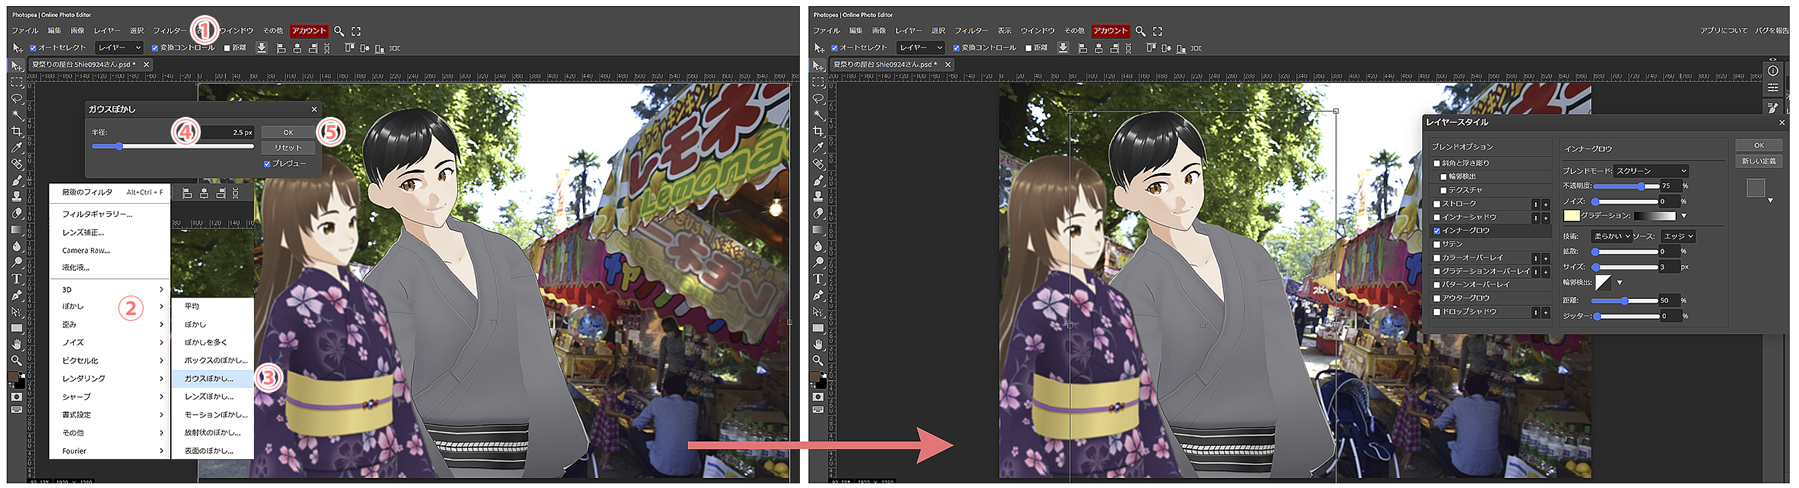Choose ガウスぼかし... from the blur submenu

209,379
